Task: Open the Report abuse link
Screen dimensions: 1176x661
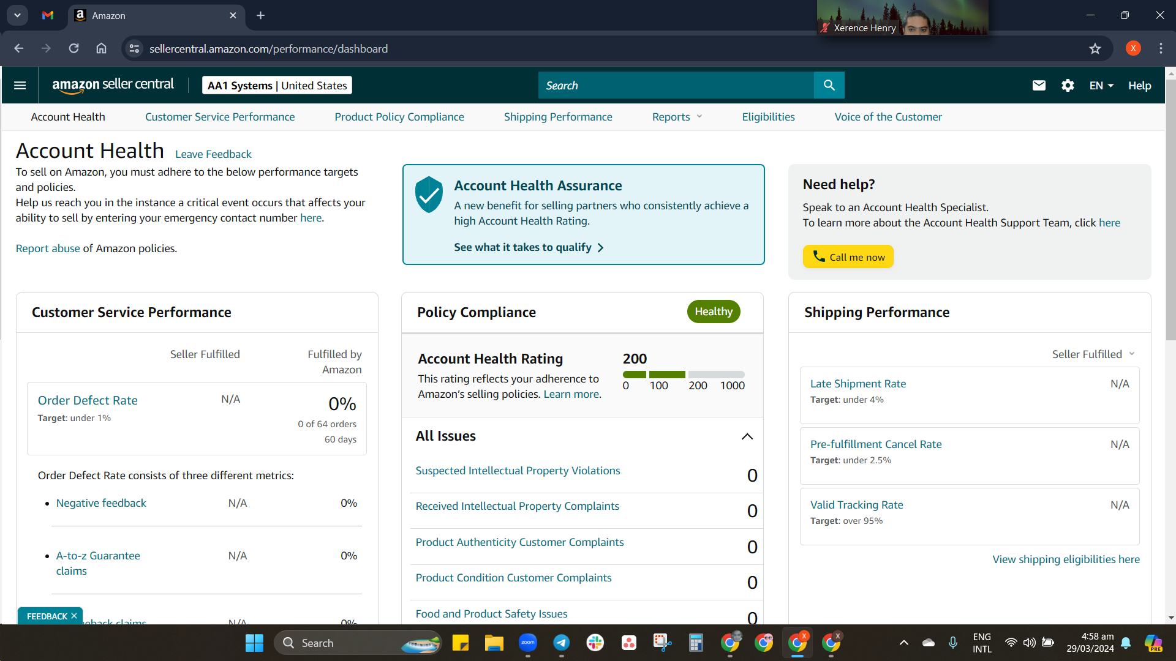Action: pyautogui.click(x=48, y=248)
